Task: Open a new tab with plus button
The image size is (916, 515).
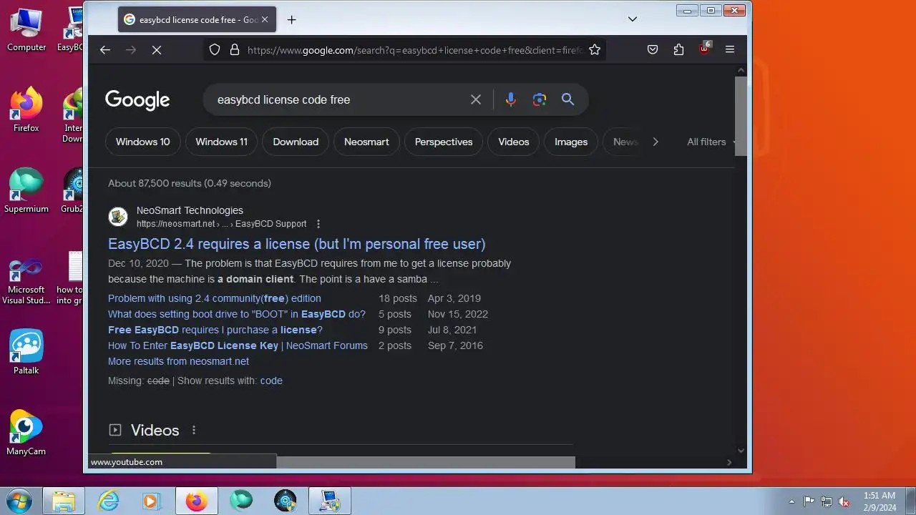Action: (291, 20)
